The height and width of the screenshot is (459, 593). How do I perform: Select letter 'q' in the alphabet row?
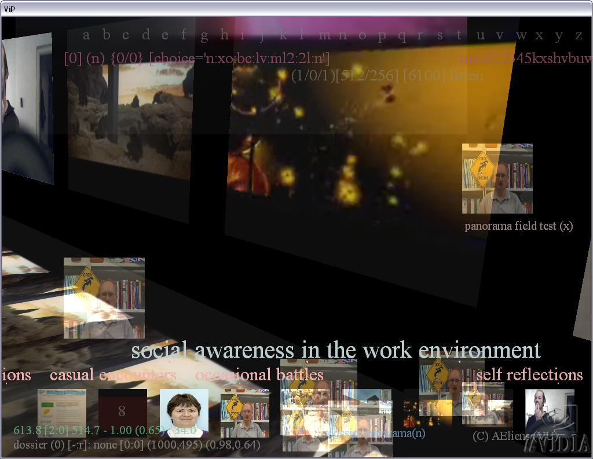click(x=402, y=37)
